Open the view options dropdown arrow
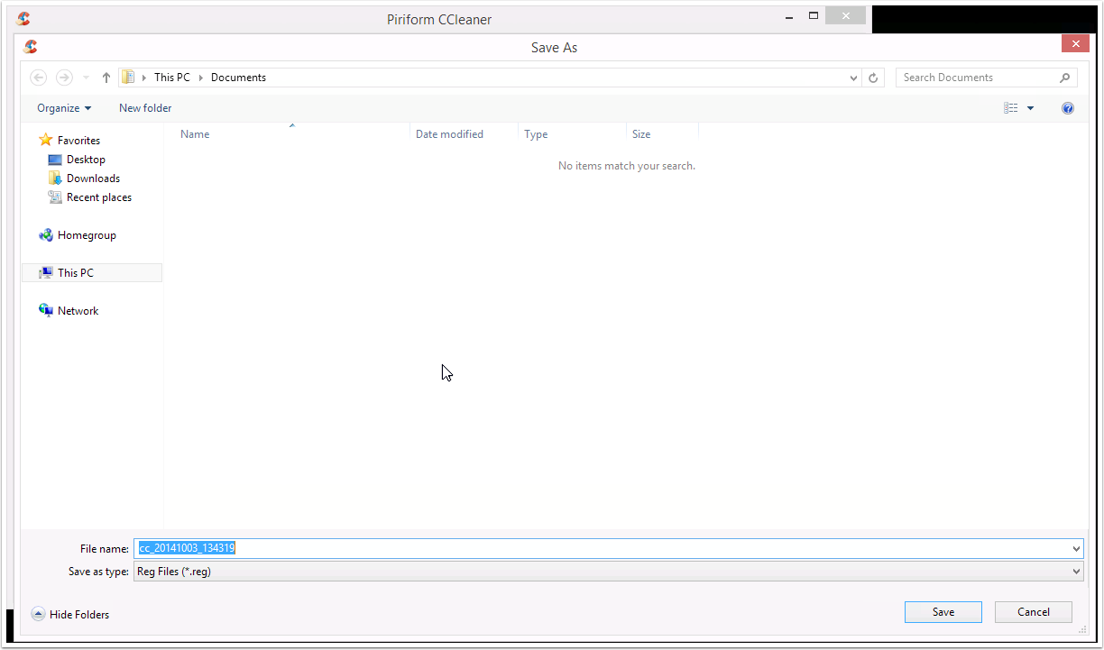 pyautogui.click(x=1031, y=108)
